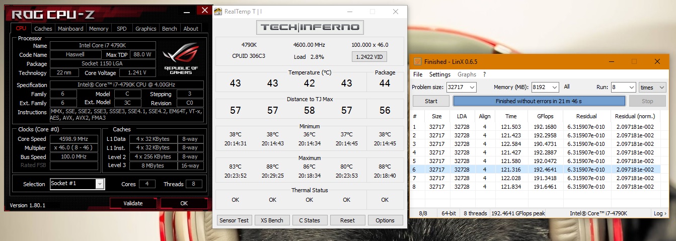
Task: Open C States in RealTemp
Action: [x=310, y=220]
